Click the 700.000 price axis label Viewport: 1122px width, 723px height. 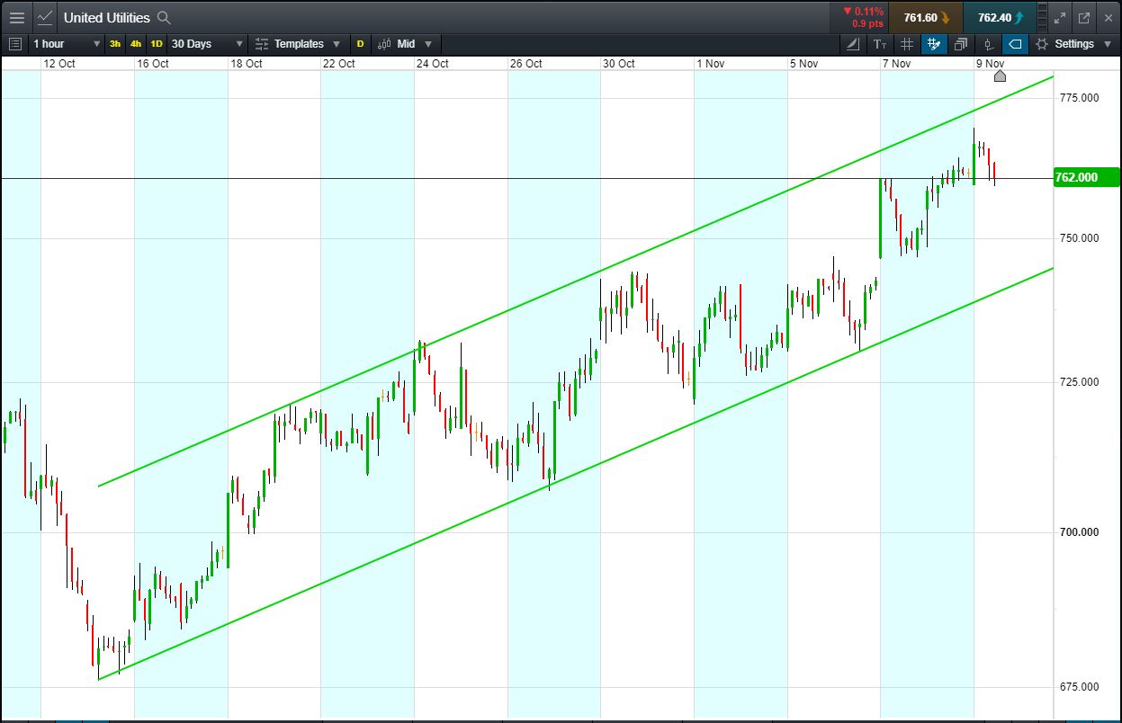[x=1077, y=532]
